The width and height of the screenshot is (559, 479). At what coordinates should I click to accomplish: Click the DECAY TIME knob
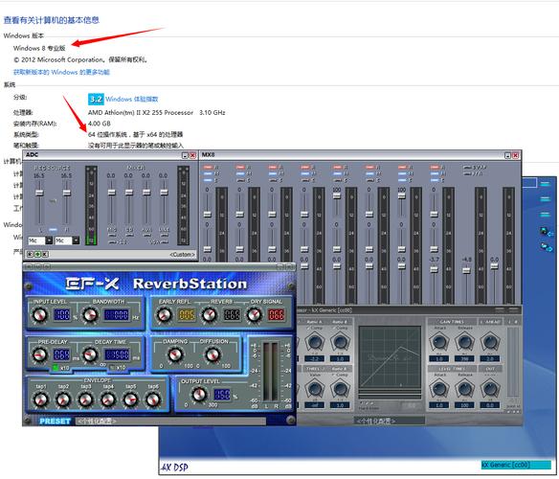pyautogui.click(x=90, y=354)
